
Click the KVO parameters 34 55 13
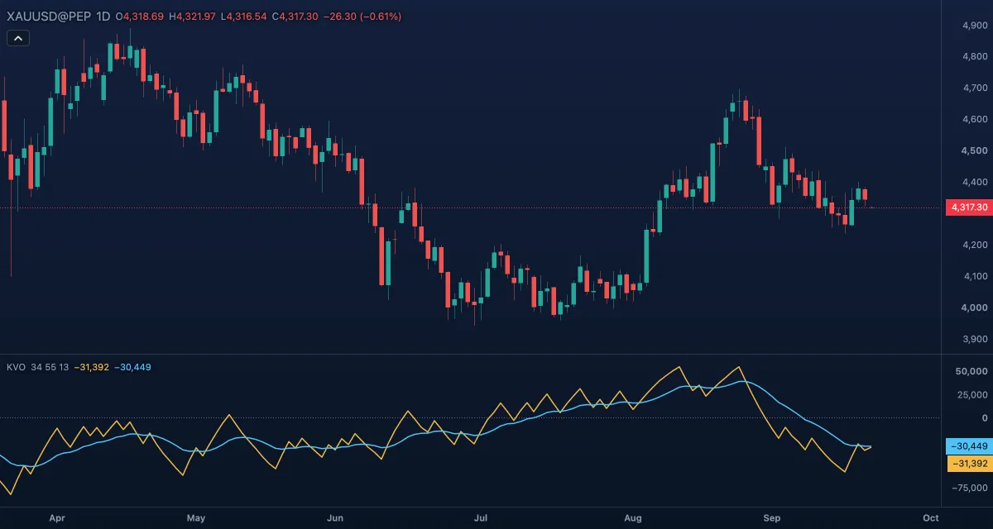[x=50, y=367]
